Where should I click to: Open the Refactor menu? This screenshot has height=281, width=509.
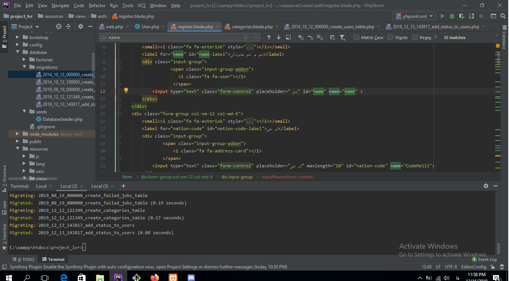pos(97,6)
